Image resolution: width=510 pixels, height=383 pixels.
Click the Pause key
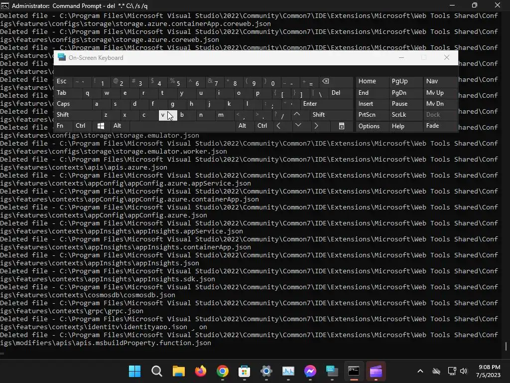405,104
